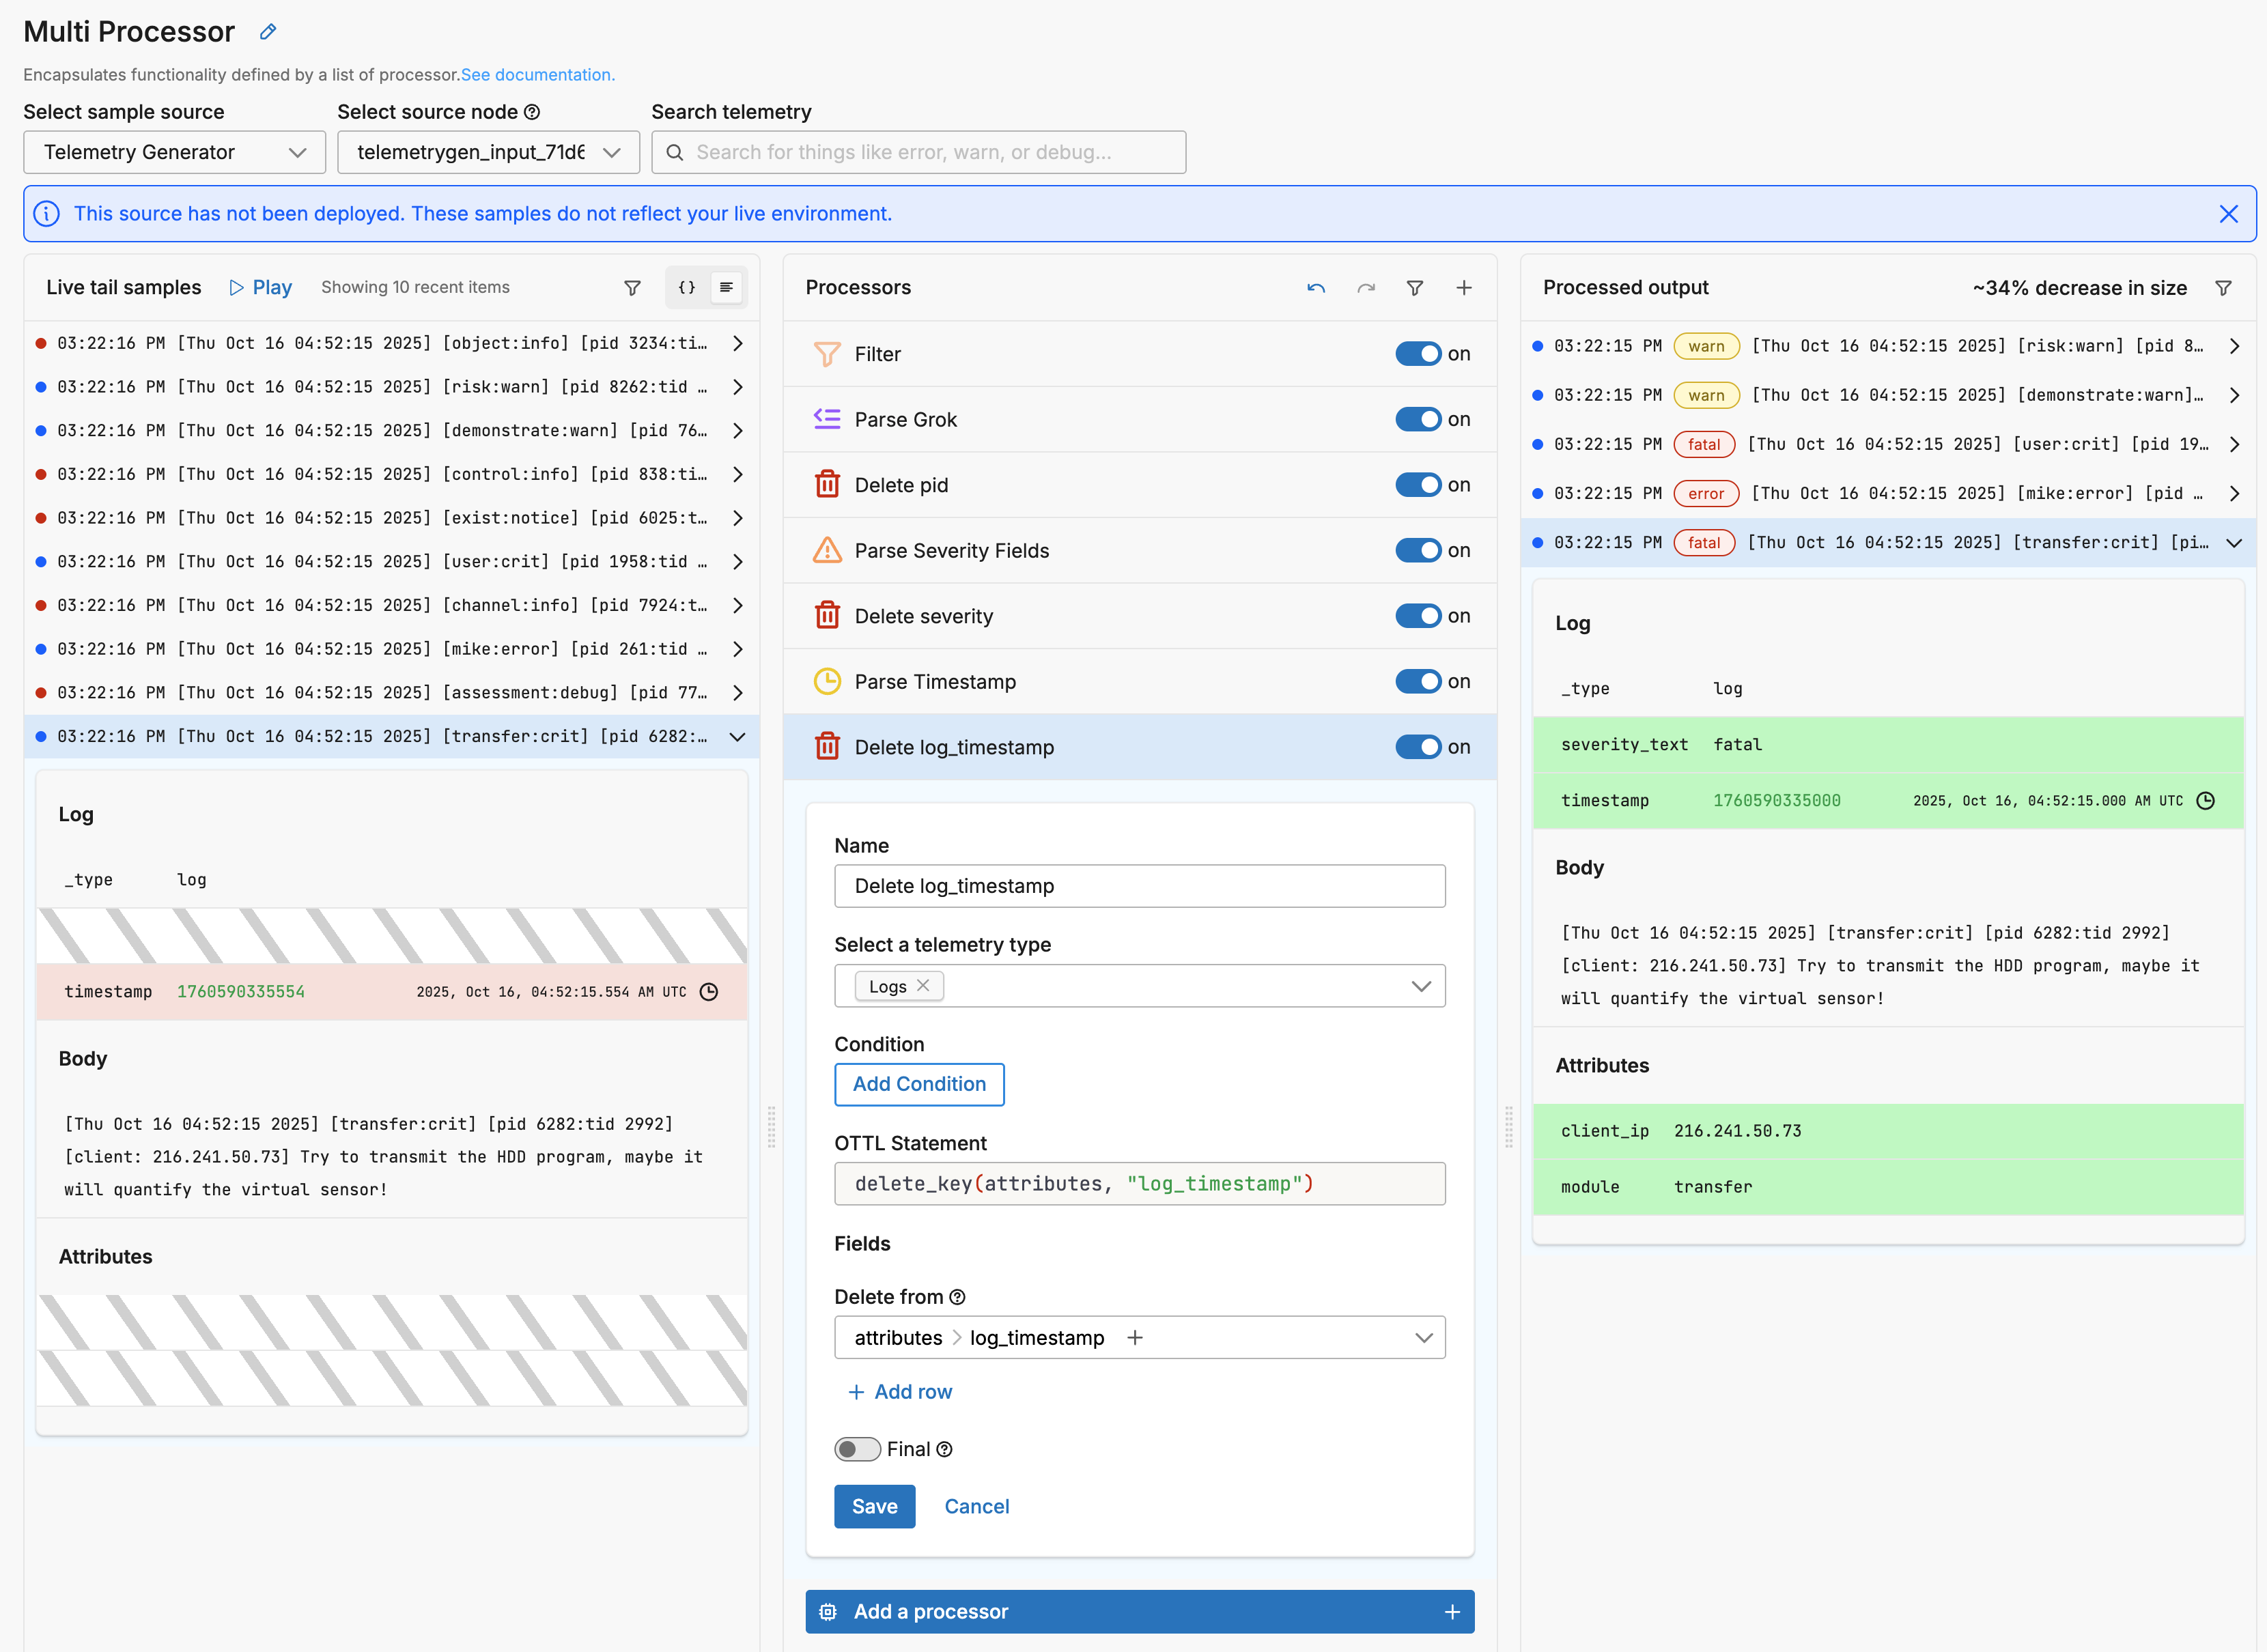Redo change in Processors panel

[1366, 288]
